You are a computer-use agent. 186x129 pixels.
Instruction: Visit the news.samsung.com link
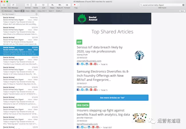(x=87, y=87)
